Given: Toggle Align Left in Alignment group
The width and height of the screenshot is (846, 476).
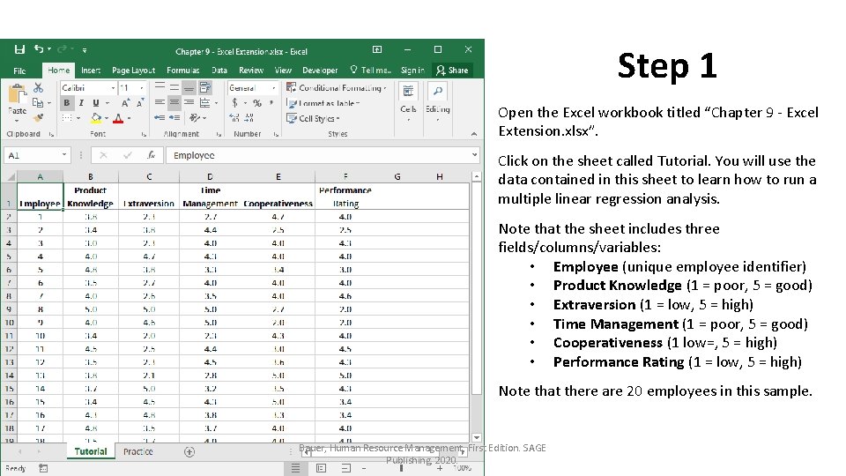Looking at the screenshot, I should pyautogui.click(x=160, y=102).
